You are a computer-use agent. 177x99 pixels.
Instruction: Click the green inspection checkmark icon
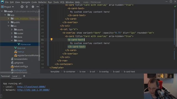pos(175,6)
